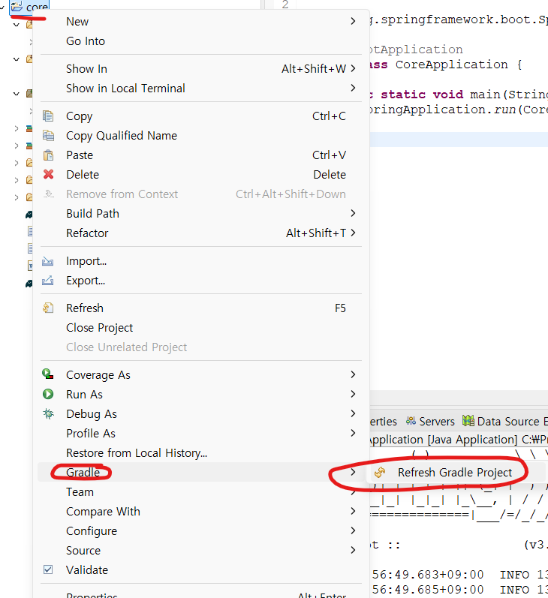Select Go Into menu item
The height and width of the screenshot is (598, 548).
(200, 41)
